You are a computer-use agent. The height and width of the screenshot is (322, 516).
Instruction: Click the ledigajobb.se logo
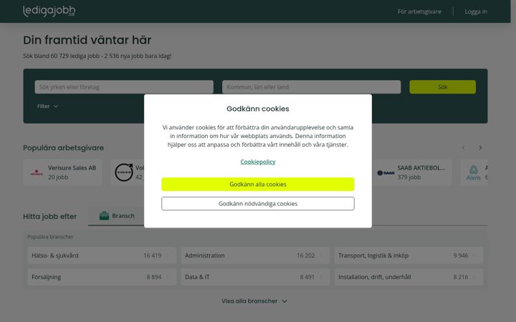[x=49, y=11]
